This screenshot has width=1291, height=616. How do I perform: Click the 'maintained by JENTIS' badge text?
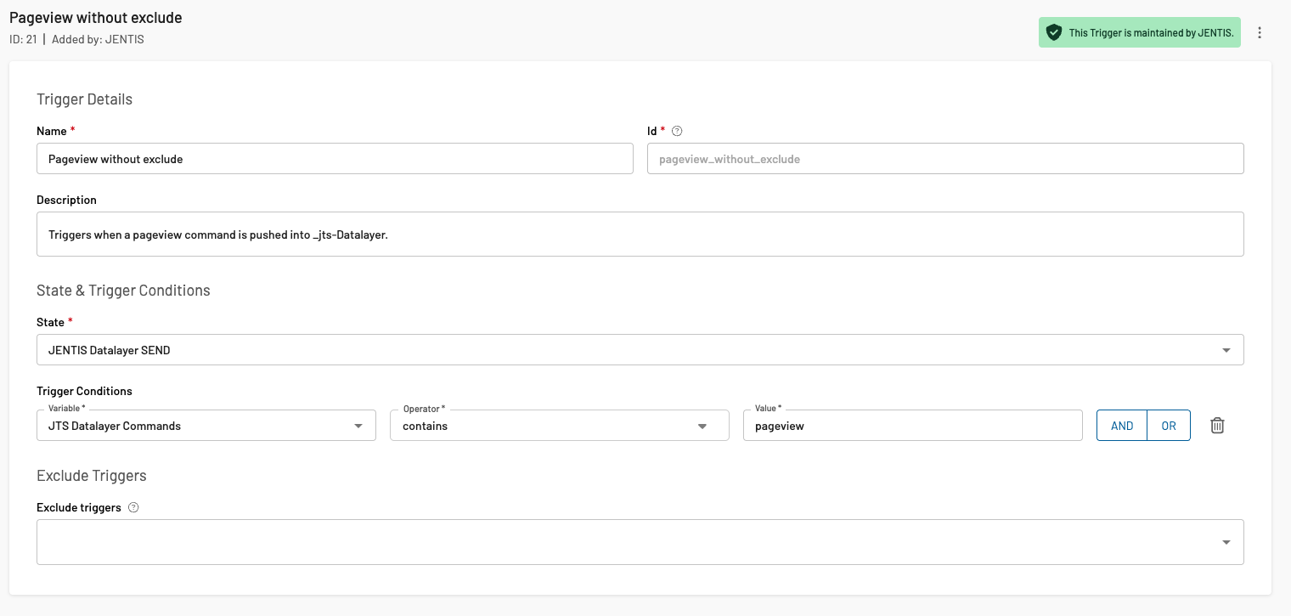[x=1151, y=33]
